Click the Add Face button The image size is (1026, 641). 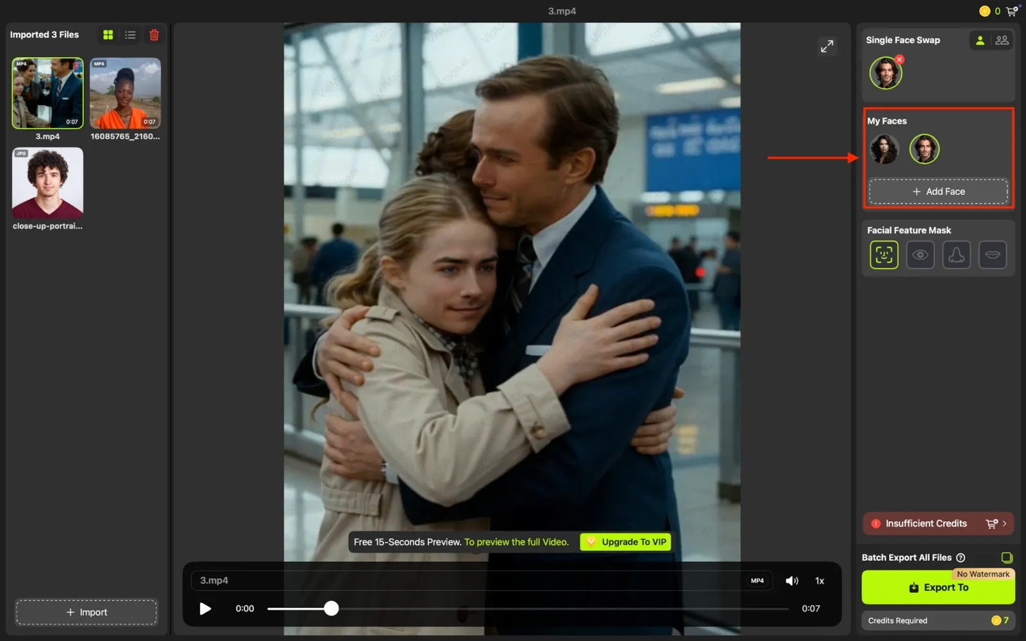938,192
